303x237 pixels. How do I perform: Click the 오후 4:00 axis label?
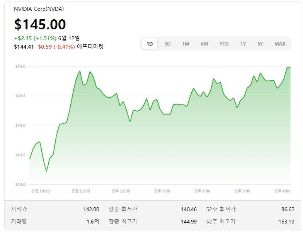[282, 191]
